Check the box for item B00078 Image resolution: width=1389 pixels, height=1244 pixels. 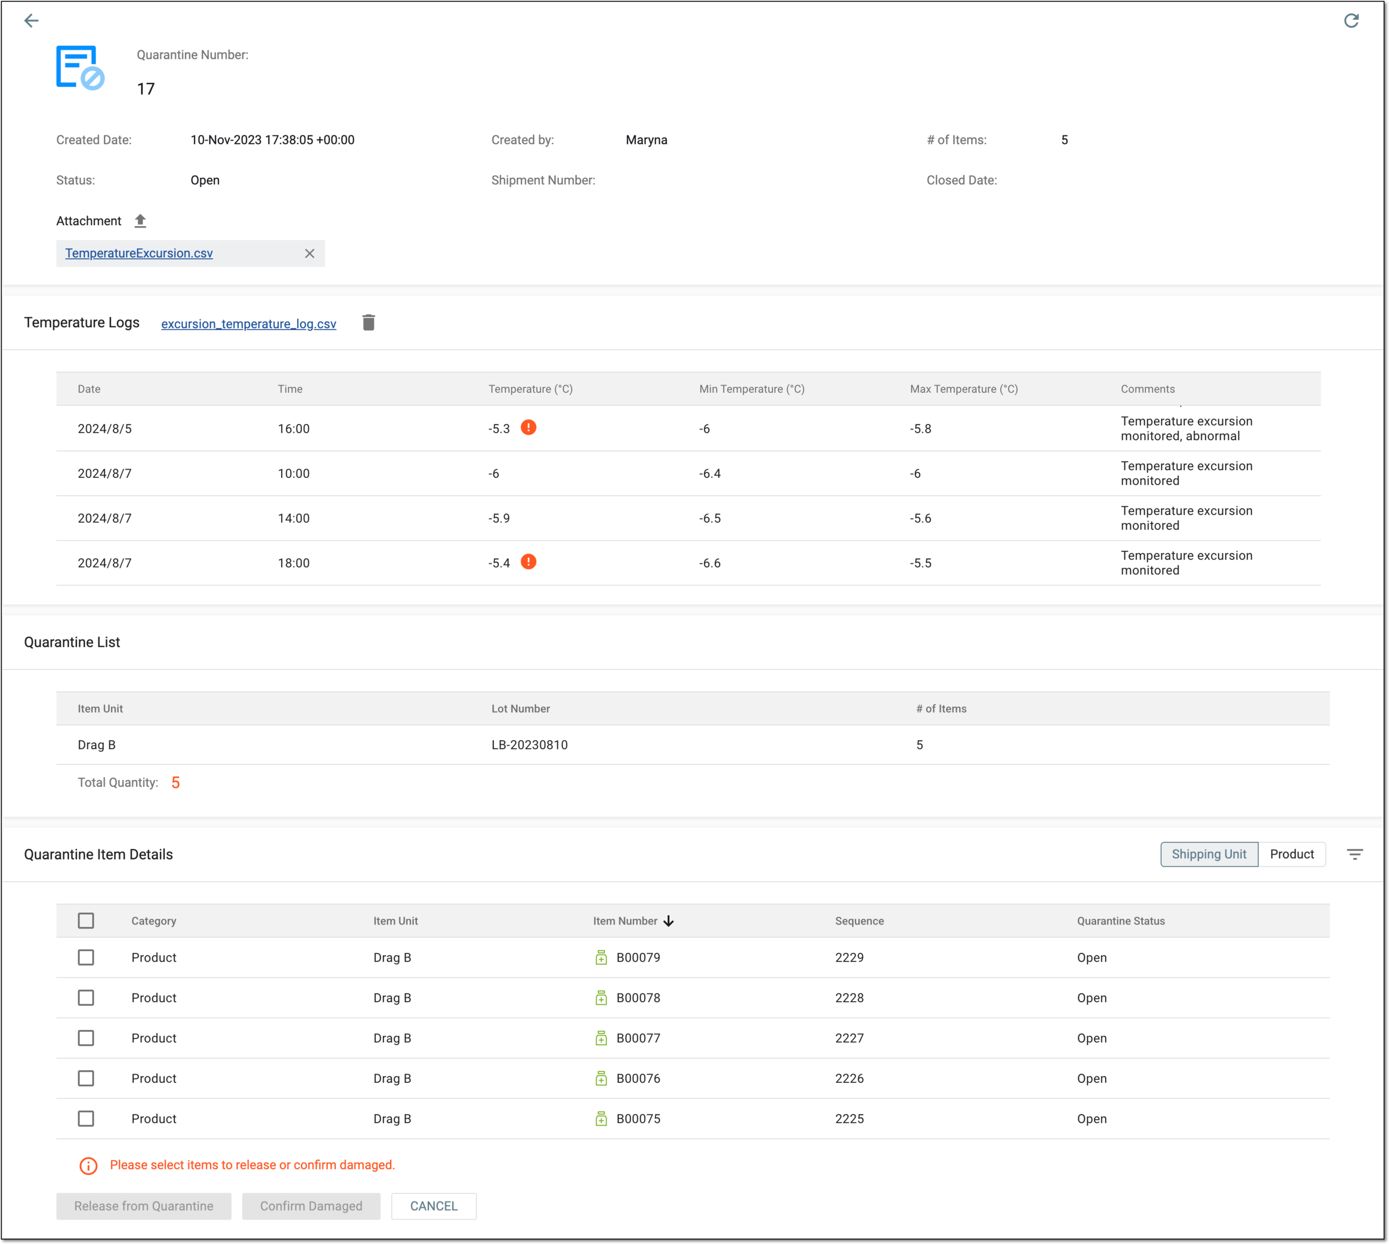tap(86, 998)
